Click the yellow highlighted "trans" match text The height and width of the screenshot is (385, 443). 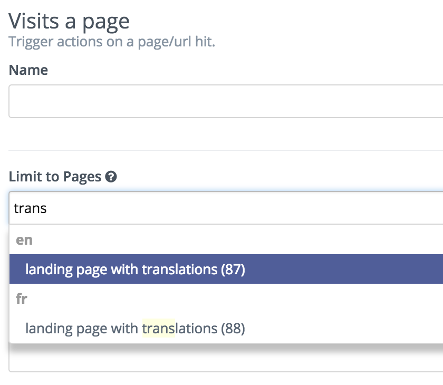click(x=159, y=328)
